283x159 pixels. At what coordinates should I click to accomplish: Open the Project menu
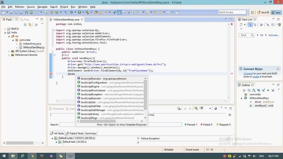click(x=64, y=7)
